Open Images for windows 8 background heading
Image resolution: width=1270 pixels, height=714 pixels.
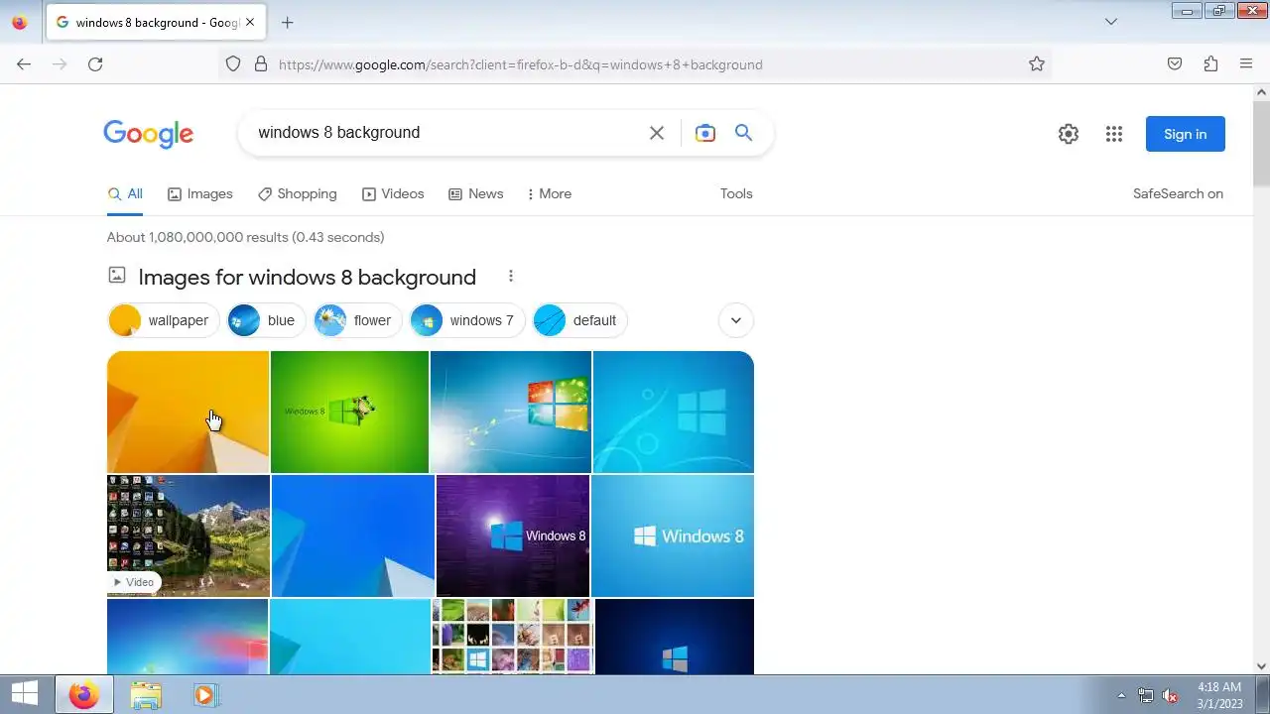click(x=307, y=278)
